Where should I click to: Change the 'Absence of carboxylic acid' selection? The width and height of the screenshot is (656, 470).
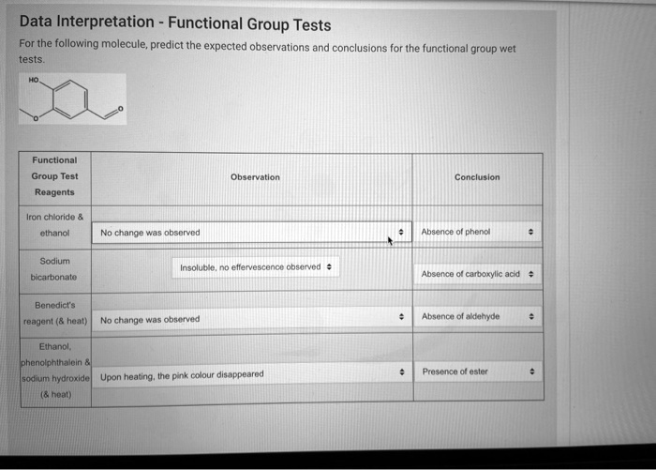click(477, 274)
